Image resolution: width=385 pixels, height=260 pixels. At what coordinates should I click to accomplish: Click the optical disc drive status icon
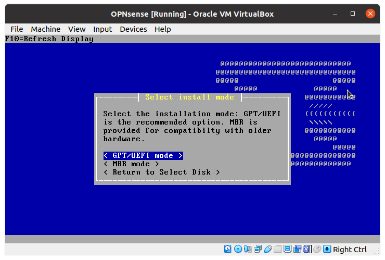(238, 249)
